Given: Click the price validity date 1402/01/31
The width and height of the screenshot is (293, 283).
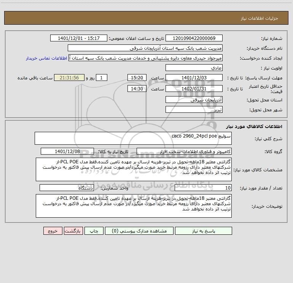Looking at the screenshot, I should coord(194,89).
